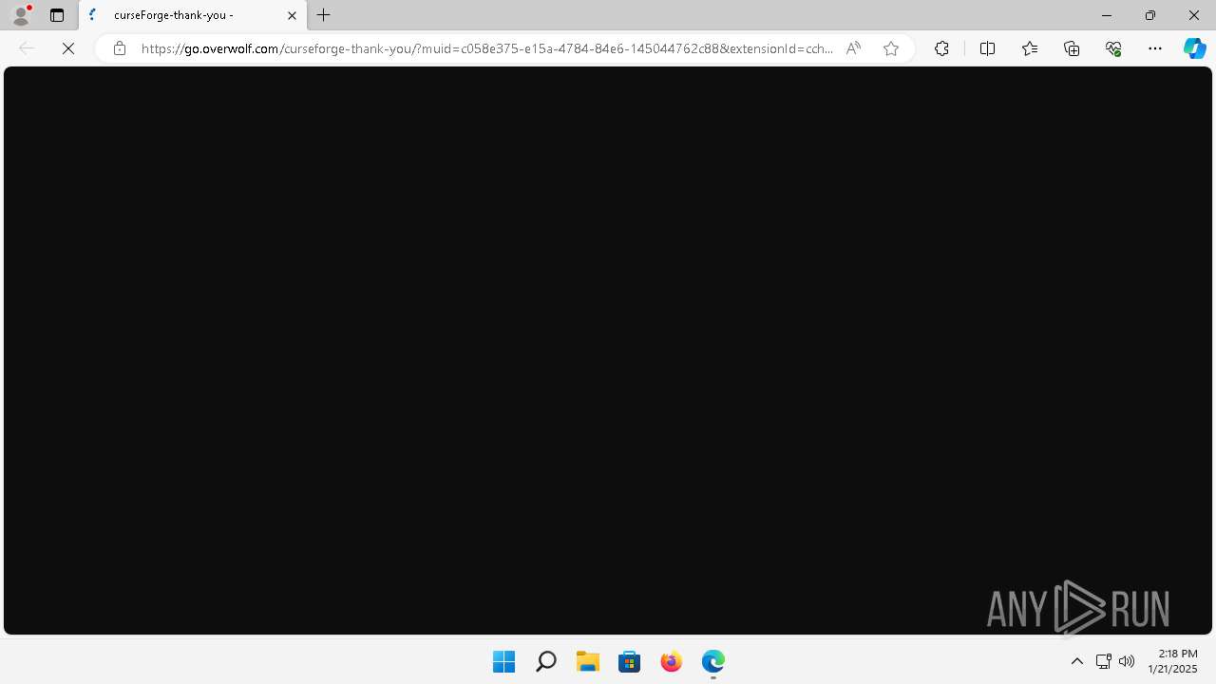The height and width of the screenshot is (684, 1216).
Task: Open network status tray icon
Action: tap(1103, 661)
